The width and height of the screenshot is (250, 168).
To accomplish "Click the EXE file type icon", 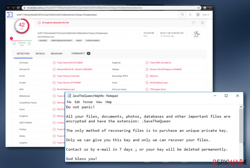I will coord(196,34).
